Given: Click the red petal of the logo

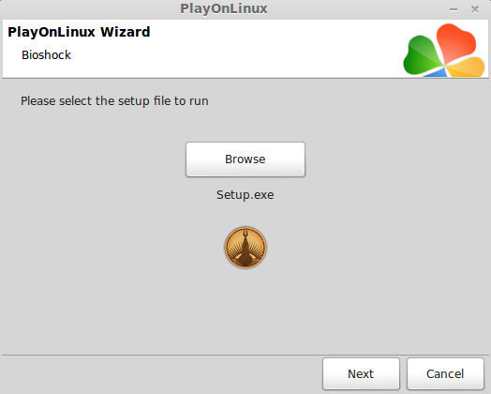Looking at the screenshot, I should 456,42.
